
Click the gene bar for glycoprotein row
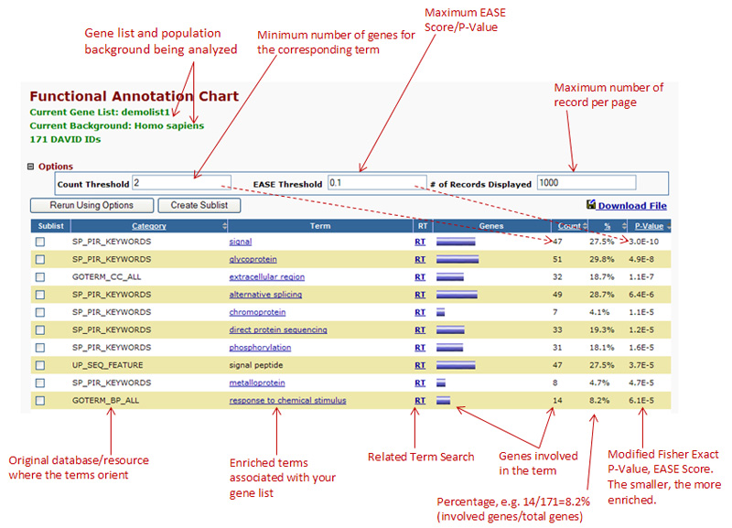(x=457, y=259)
